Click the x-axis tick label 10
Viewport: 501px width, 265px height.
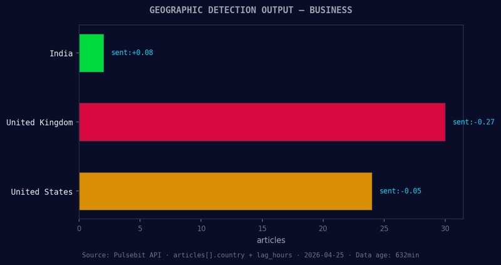[201, 229]
